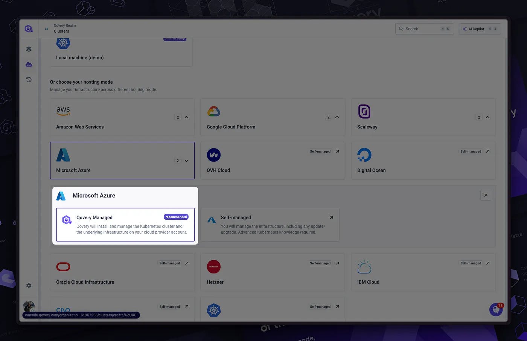The image size is (527, 341).
Task: Click the Local machine Kubernetes icon
Action: click(x=63, y=43)
